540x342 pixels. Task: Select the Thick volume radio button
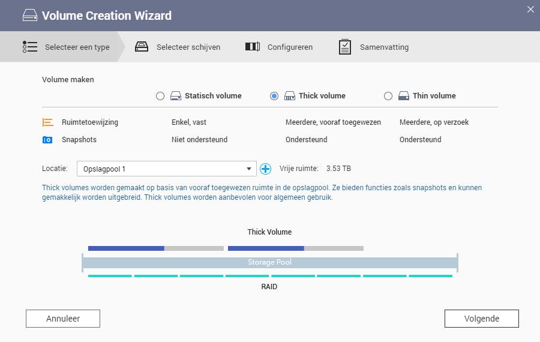[274, 96]
